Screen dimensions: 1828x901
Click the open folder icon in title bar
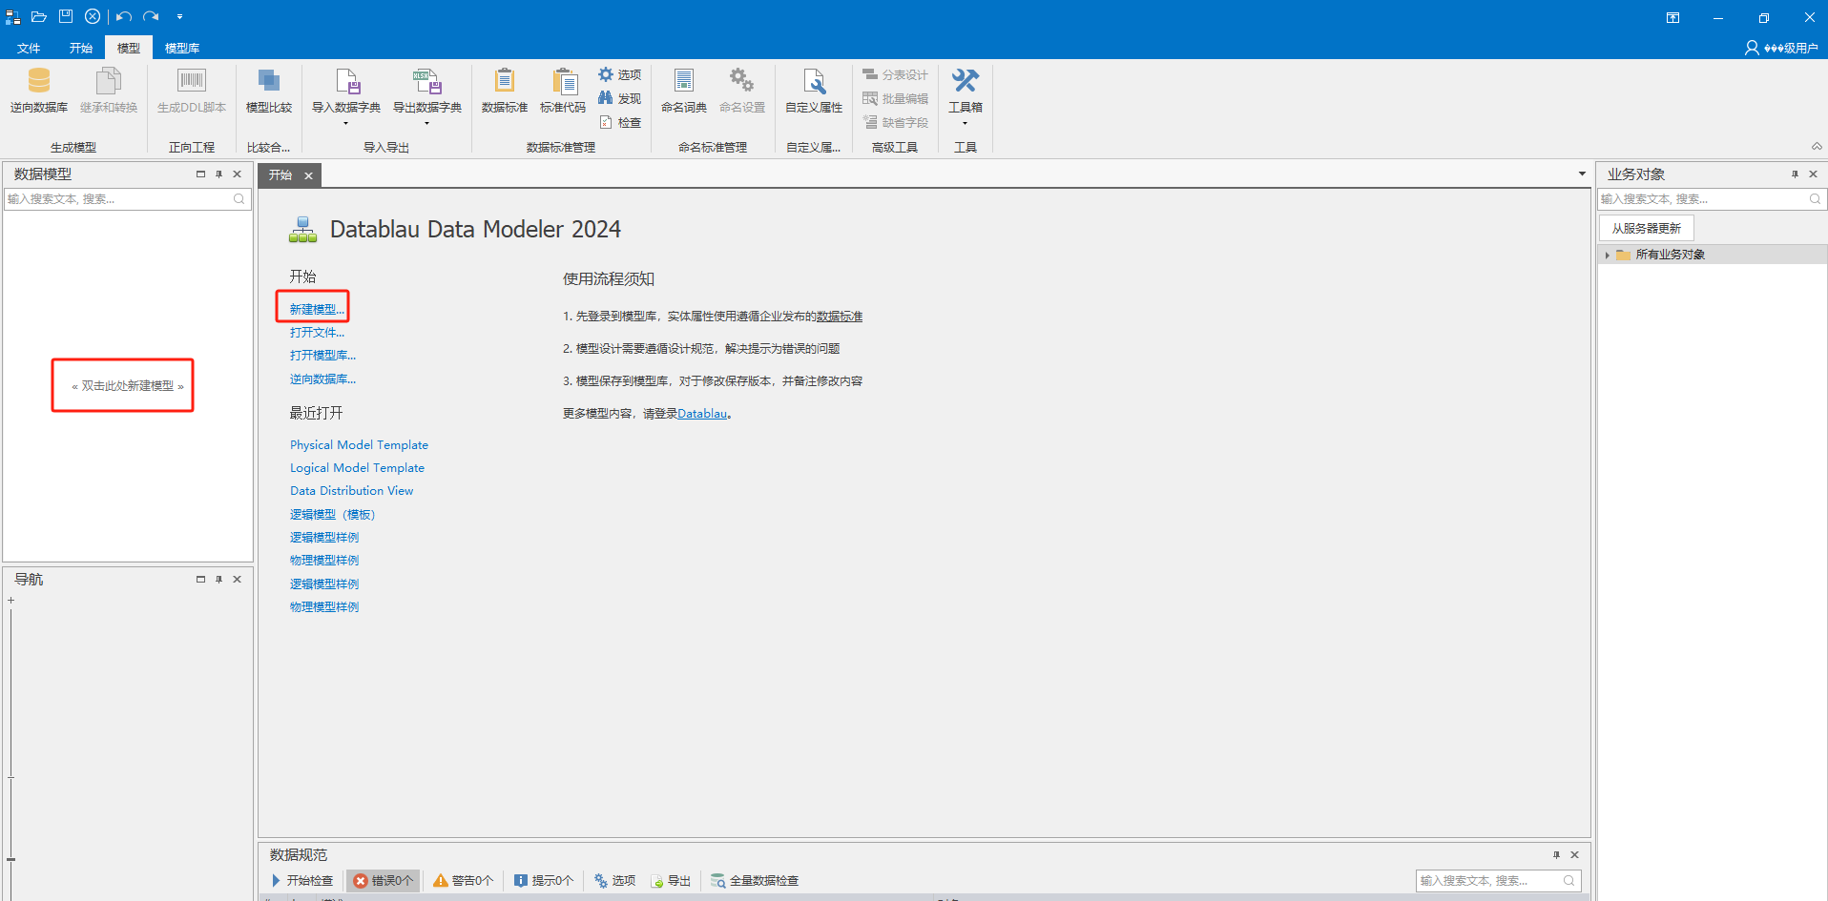(x=39, y=16)
